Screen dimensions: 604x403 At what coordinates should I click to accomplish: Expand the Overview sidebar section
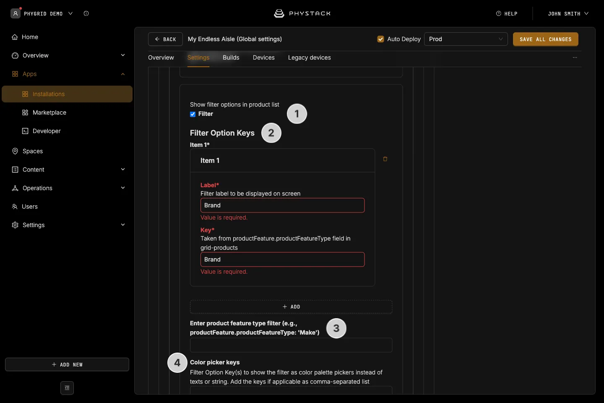pyautogui.click(x=123, y=55)
